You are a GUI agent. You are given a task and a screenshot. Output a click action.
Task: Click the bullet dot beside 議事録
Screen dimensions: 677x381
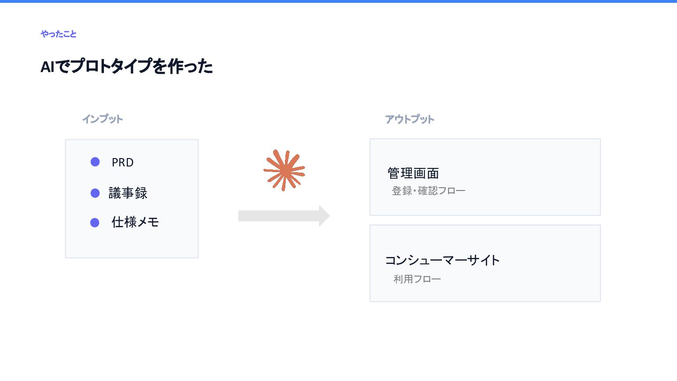(95, 193)
